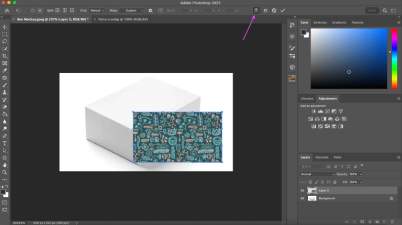The height and width of the screenshot is (225, 402).
Task: Hide Layer 2 with eye icon
Action: click(302, 190)
